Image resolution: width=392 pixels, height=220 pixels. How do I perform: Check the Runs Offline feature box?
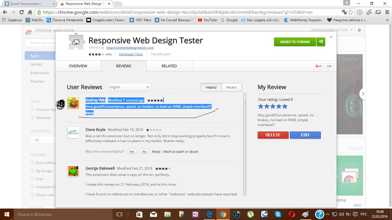point(32,162)
